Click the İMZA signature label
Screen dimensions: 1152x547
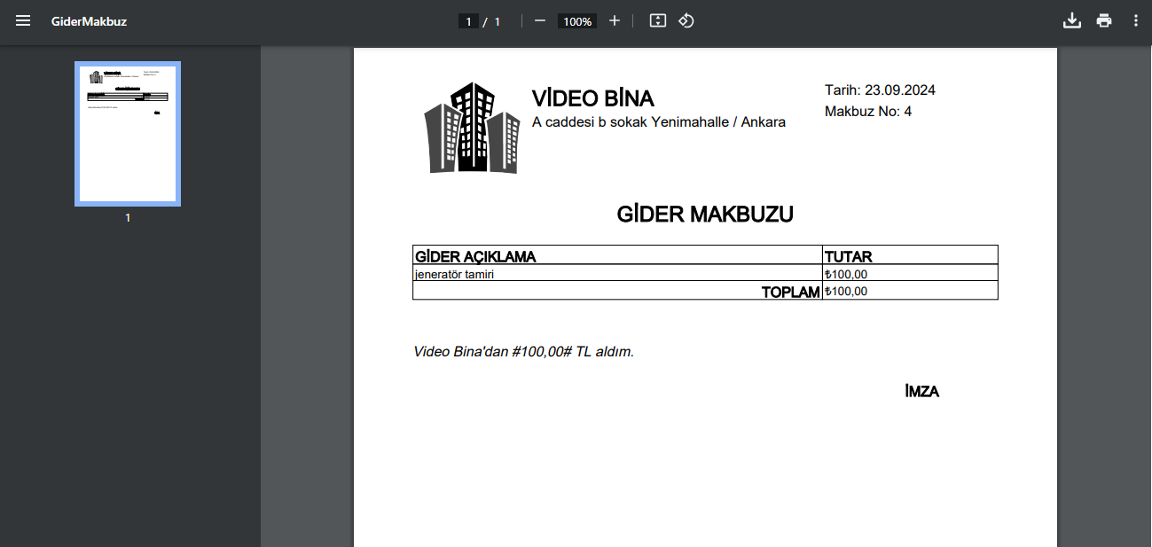tap(921, 392)
